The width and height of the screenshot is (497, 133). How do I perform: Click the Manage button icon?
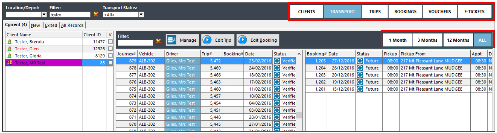[172, 40]
